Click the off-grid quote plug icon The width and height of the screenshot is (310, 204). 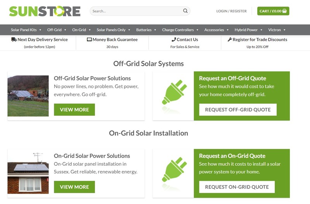pyautogui.click(x=174, y=92)
